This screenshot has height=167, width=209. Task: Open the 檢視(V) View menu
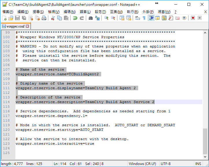pyautogui.click(x=54, y=12)
